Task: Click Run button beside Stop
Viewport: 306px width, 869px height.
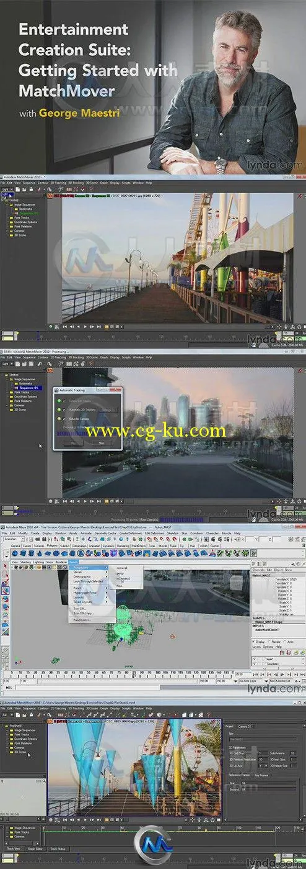Action: pos(73,443)
